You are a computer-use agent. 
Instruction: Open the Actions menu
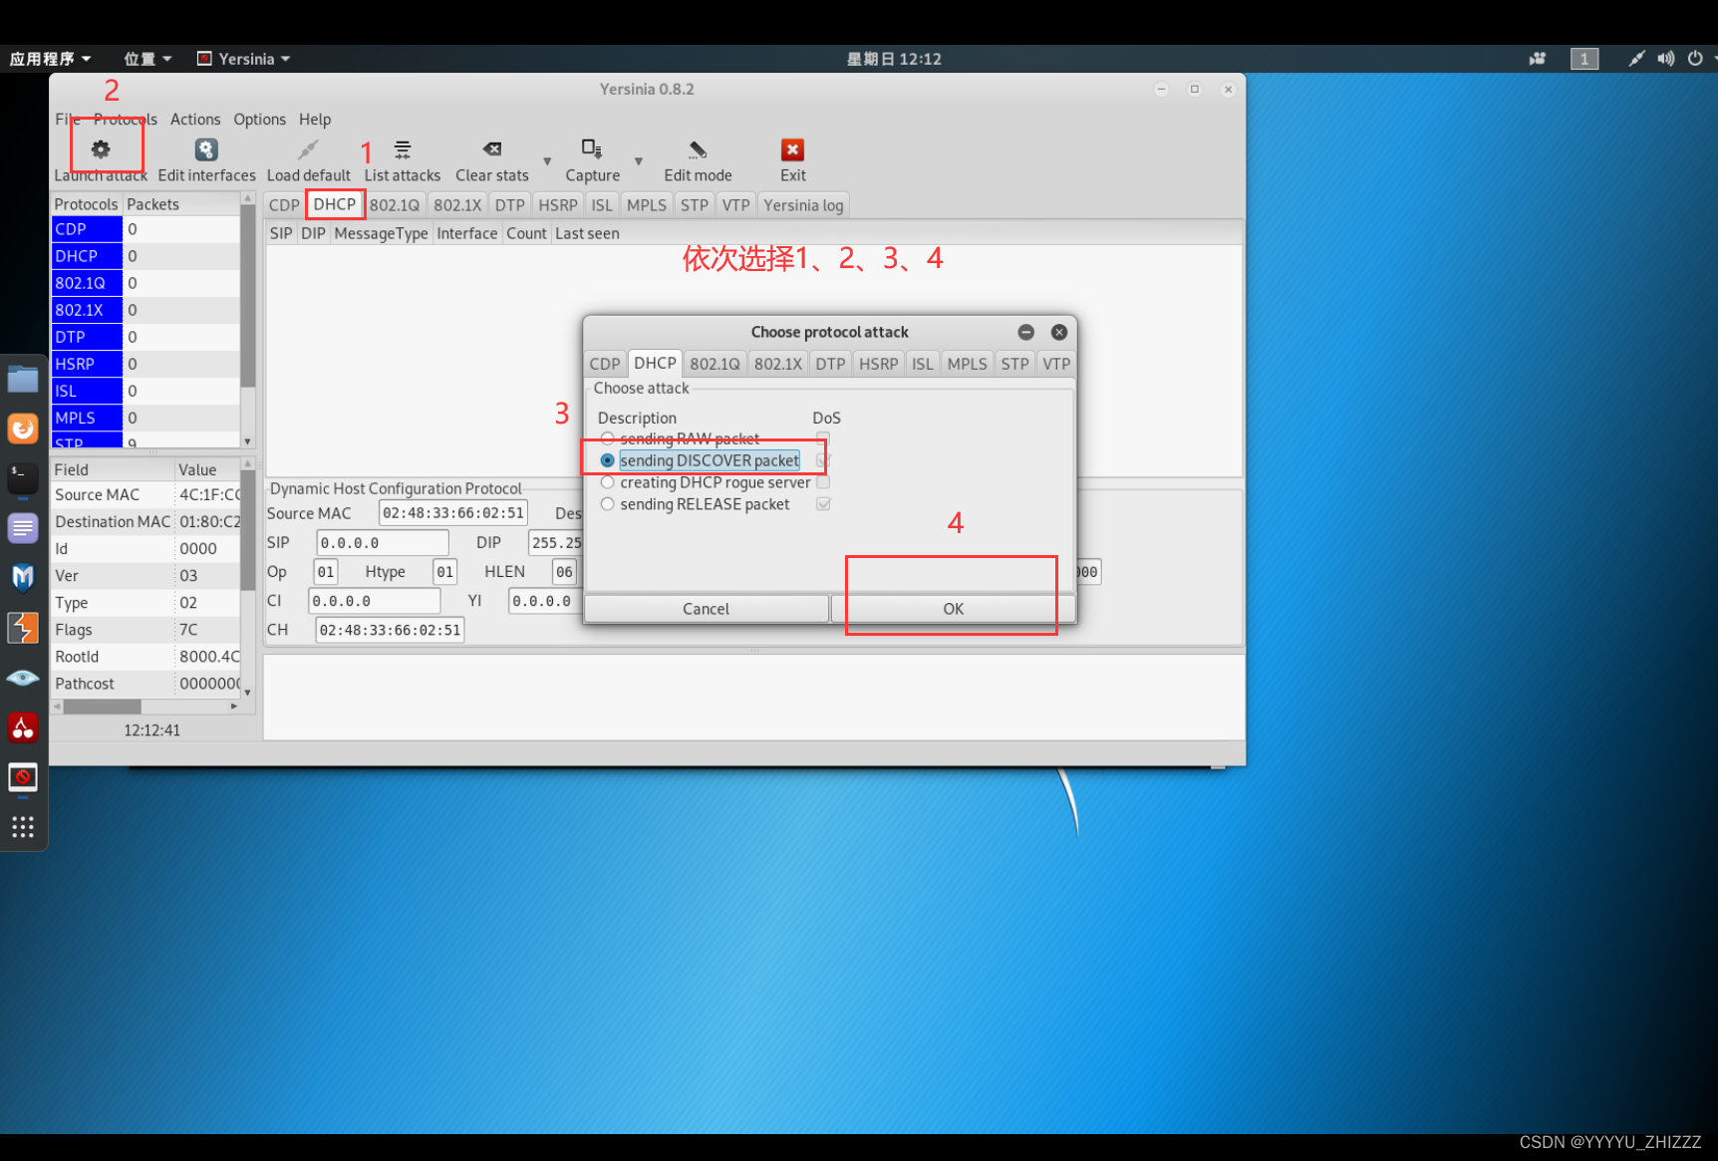[195, 119]
